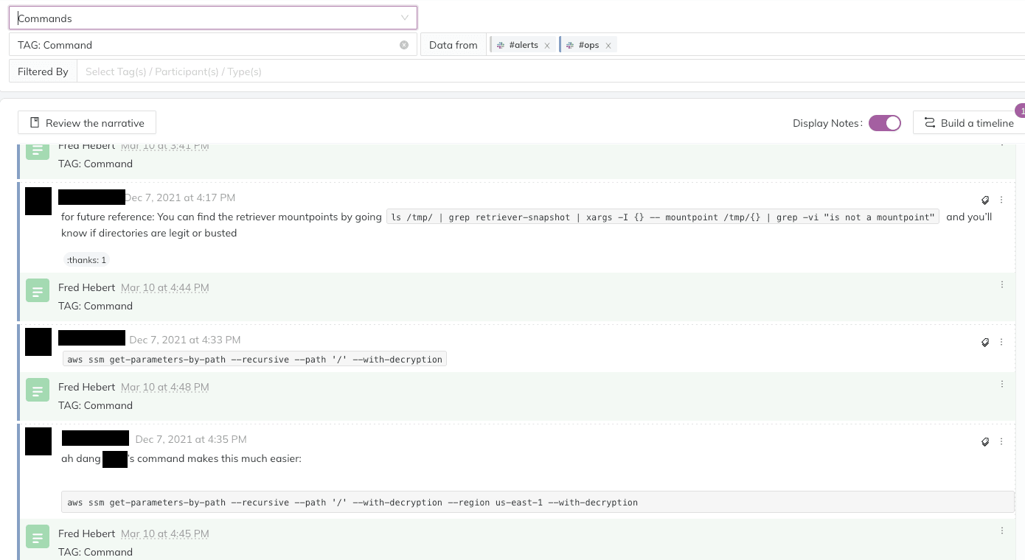1025x560 pixels.
Task: Click Review the narrative button
Action: point(87,123)
